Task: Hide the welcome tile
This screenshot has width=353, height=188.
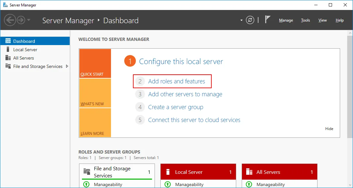Action: (329, 128)
